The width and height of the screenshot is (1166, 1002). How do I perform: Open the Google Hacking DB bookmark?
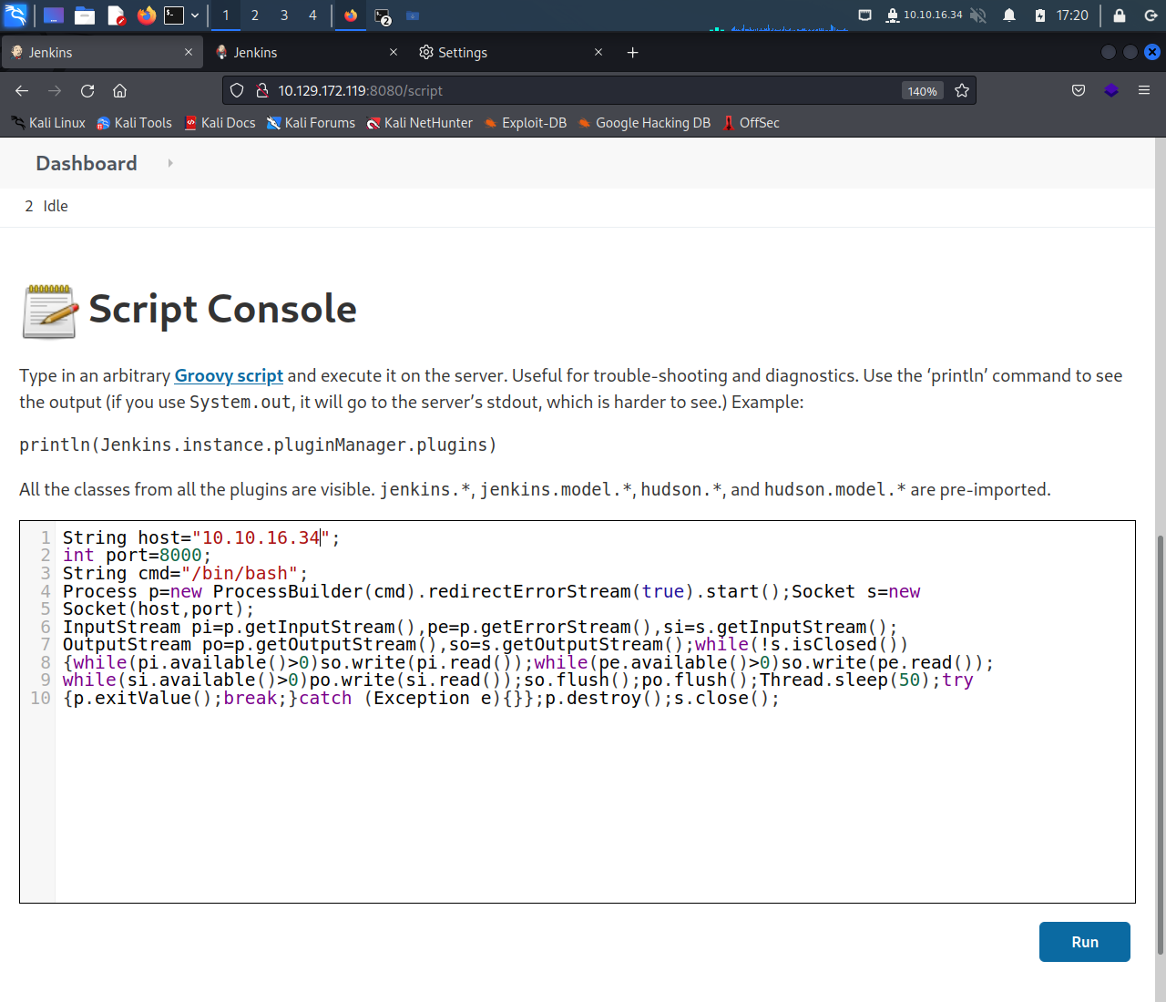click(643, 123)
